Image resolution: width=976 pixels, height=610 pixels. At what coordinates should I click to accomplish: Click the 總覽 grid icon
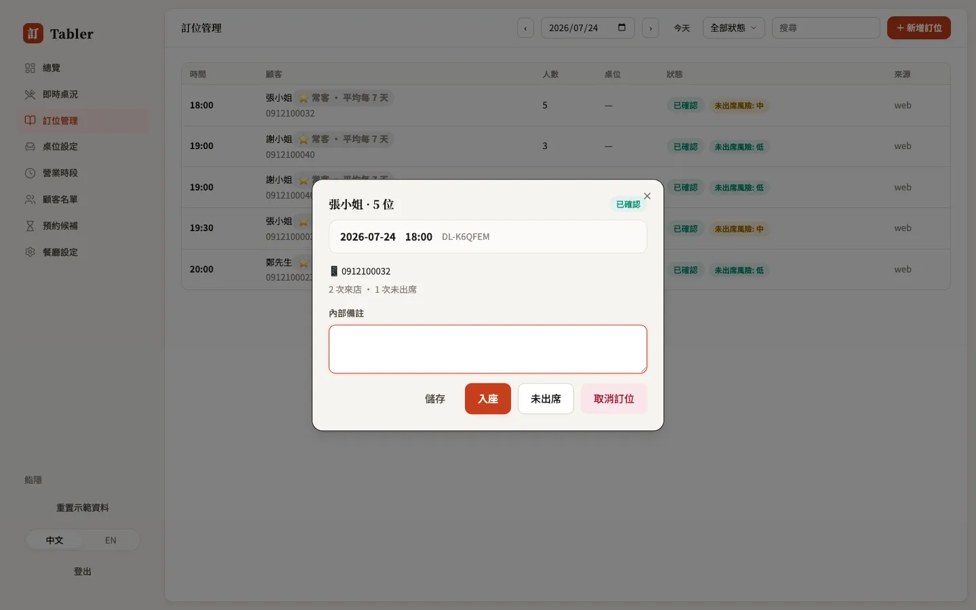coord(30,68)
